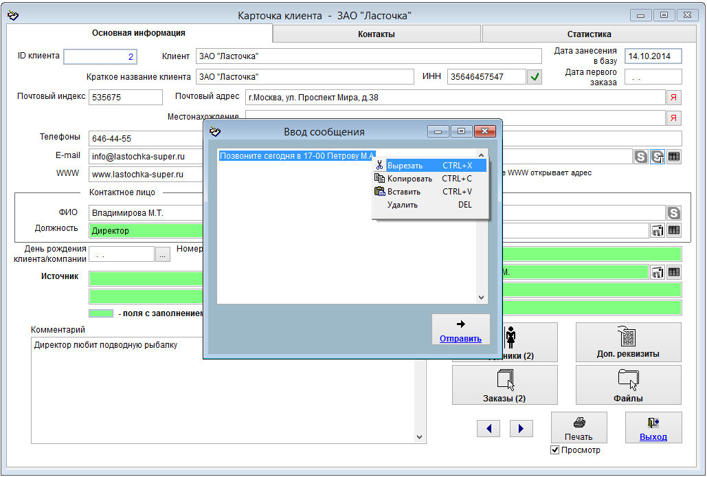
Task: Click the copy icon next to Копировать
Action: pos(379,178)
